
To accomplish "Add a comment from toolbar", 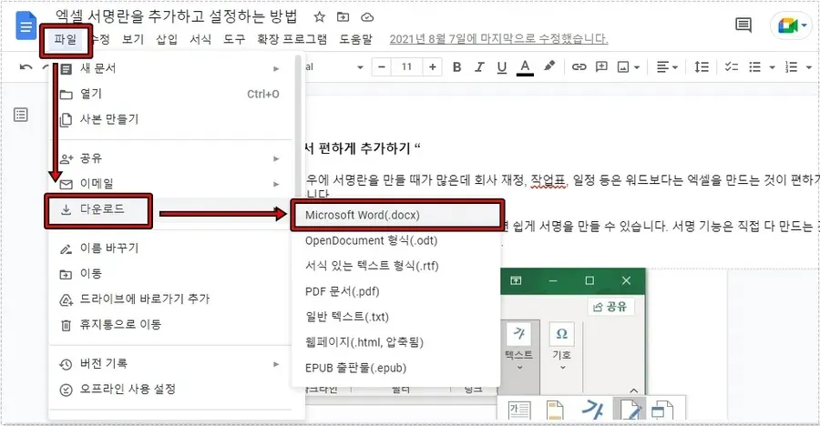I will [601, 67].
